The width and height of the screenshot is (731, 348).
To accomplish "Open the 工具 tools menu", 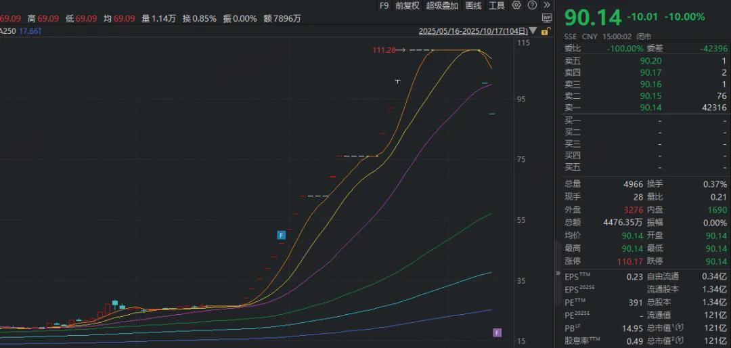I will pyautogui.click(x=497, y=5).
